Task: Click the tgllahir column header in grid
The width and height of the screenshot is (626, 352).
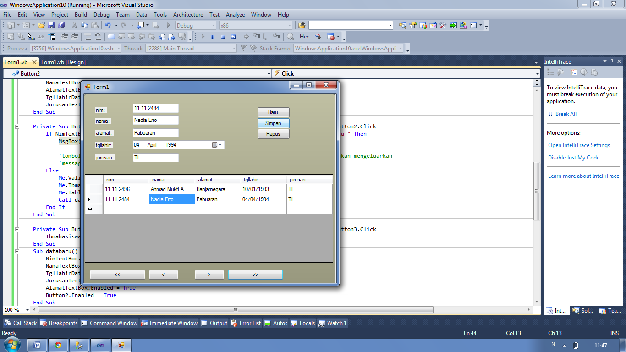Action: [x=264, y=180]
